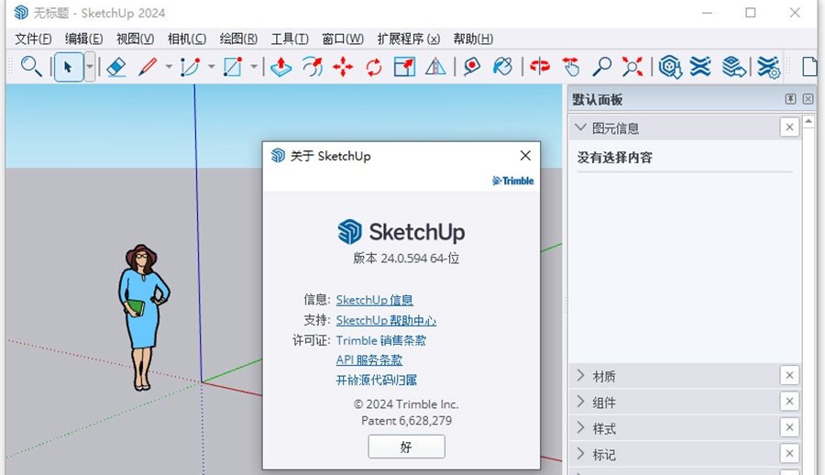Open Extension Warehouse icon

700,67
